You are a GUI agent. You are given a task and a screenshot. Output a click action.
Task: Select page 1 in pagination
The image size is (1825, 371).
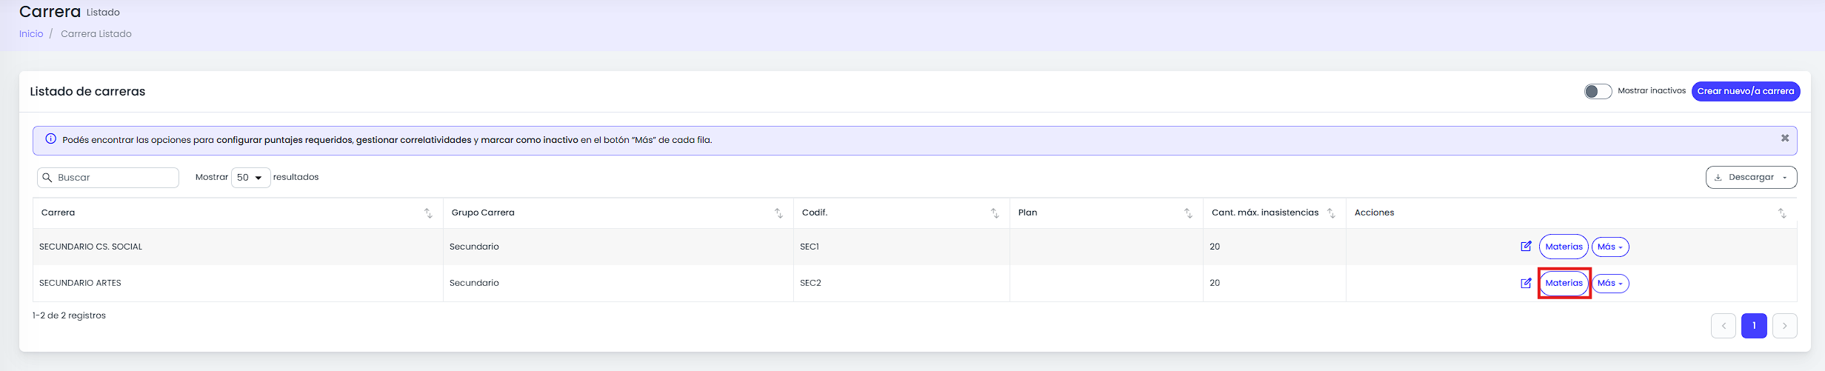[1754, 326]
